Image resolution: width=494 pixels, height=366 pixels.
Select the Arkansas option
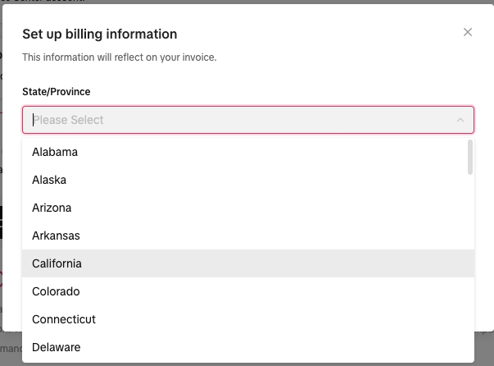click(x=56, y=236)
